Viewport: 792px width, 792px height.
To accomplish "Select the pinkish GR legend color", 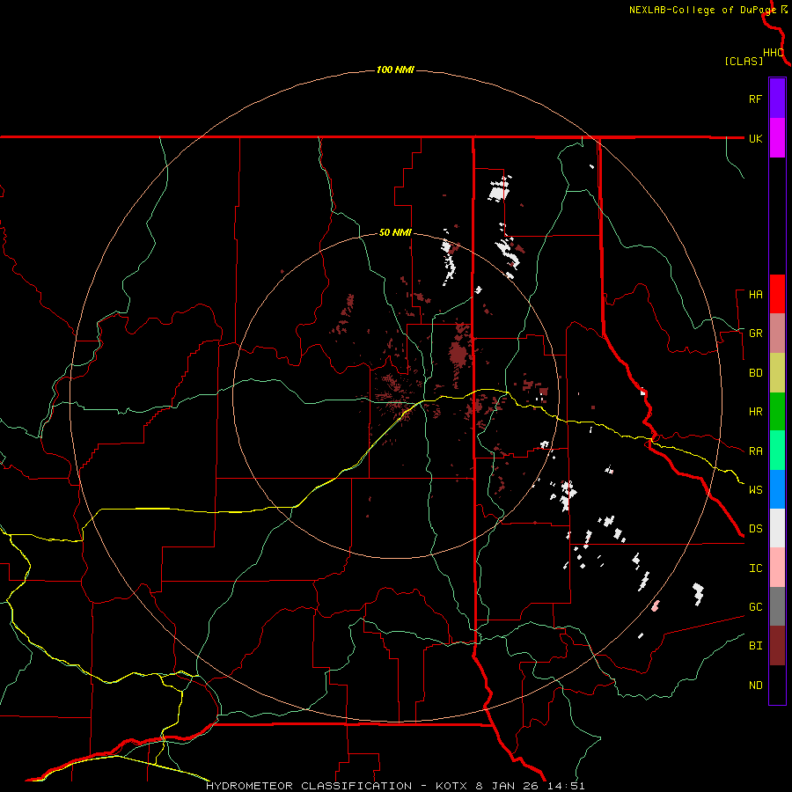I will click(777, 334).
